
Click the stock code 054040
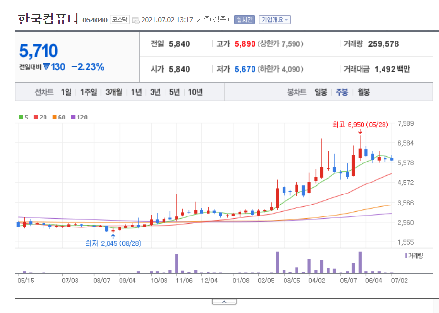coord(95,20)
